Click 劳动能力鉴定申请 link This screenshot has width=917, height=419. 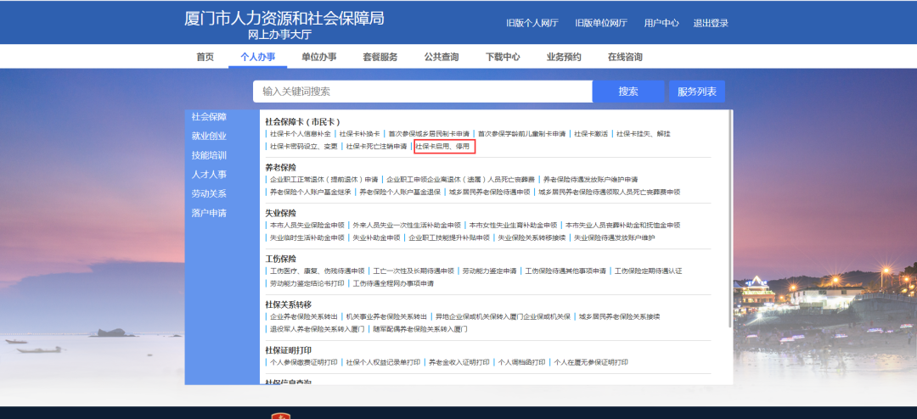pos(489,271)
